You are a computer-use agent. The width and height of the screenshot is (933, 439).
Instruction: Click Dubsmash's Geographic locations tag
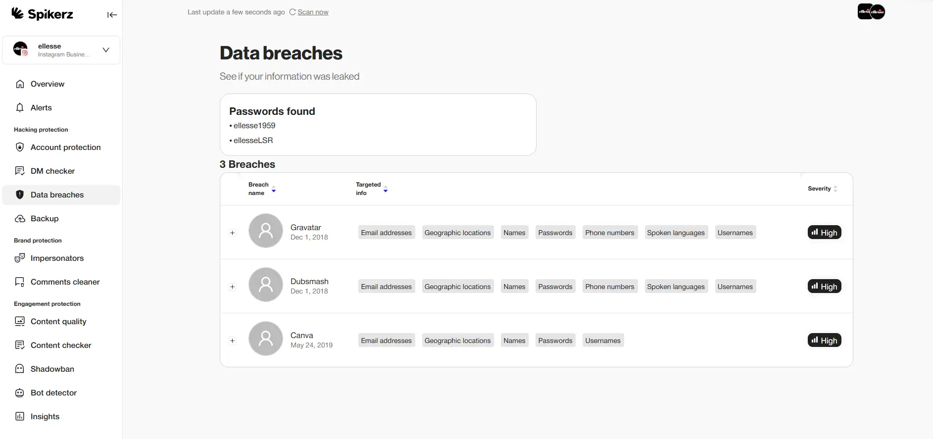[x=458, y=287]
